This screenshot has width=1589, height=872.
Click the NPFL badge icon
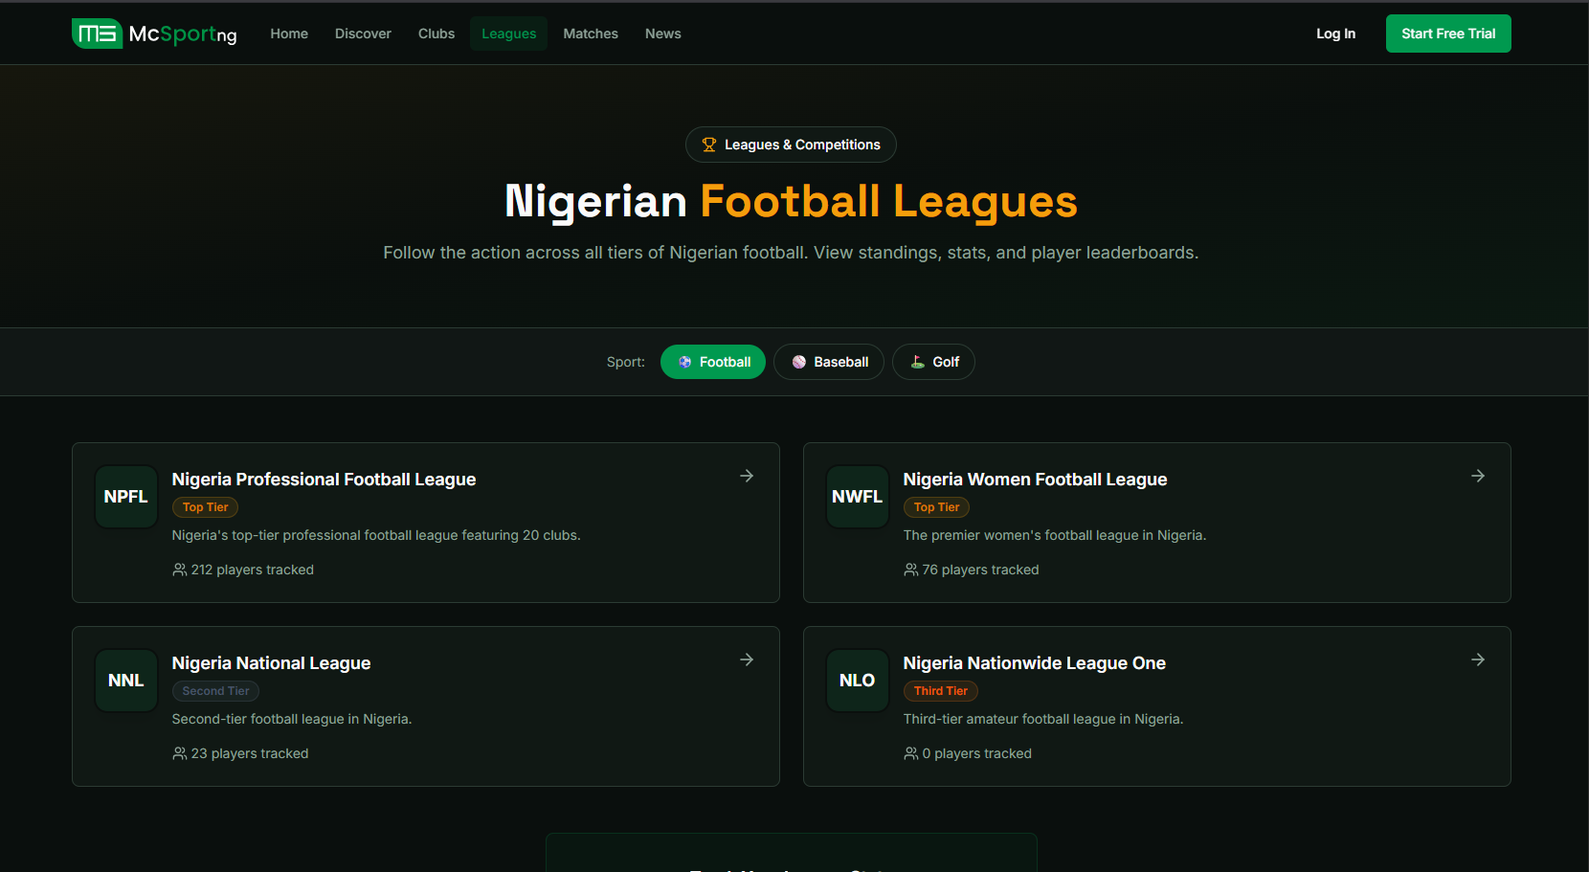coord(125,496)
